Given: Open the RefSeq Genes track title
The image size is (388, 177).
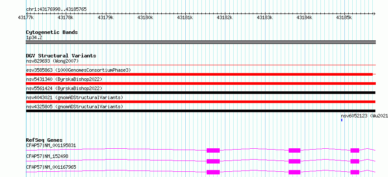Looking at the screenshot, I should (44, 140).
